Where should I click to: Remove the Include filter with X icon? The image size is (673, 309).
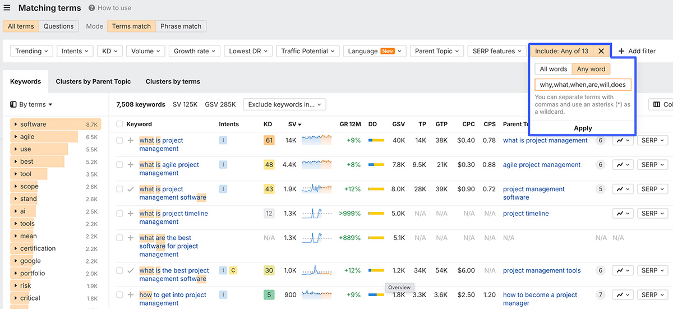[601, 51]
